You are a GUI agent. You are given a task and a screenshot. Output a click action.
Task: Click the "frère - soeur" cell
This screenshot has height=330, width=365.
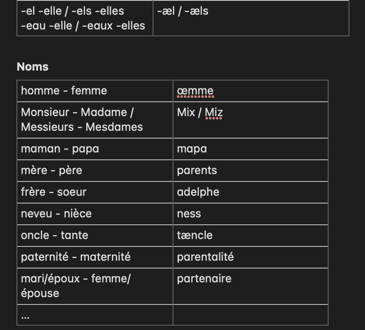54,192
